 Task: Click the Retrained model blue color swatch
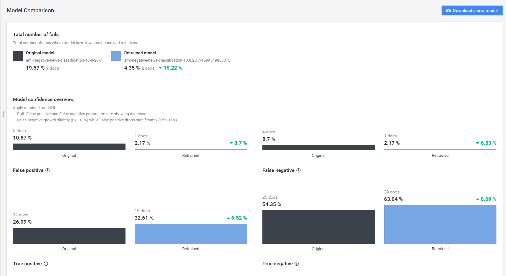click(116, 56)
